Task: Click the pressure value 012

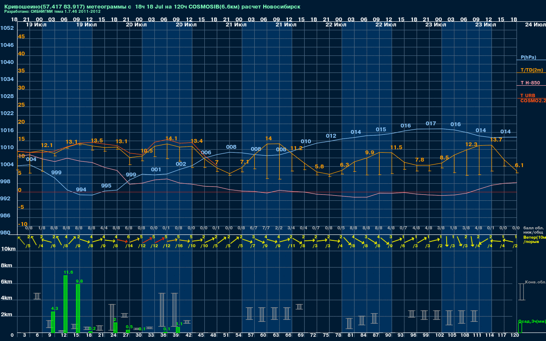Action: (331, 136)
